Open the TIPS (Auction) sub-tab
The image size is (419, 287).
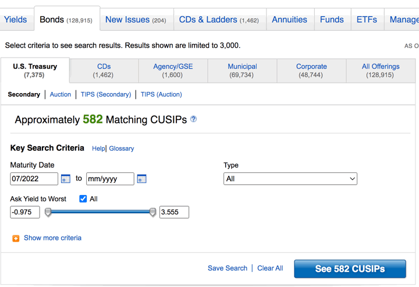[x=161, y=94]
